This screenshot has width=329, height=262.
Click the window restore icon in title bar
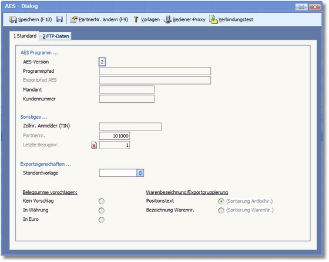tap(301, 7)
